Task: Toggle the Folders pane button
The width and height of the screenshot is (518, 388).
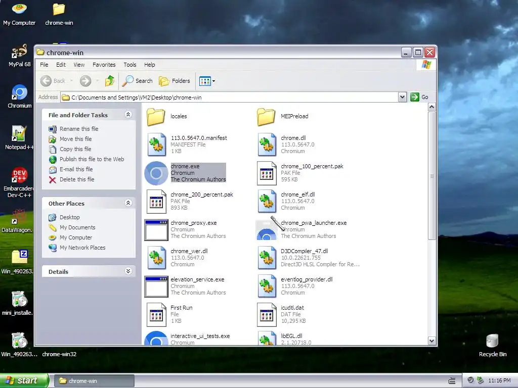Action: (175, 81)
